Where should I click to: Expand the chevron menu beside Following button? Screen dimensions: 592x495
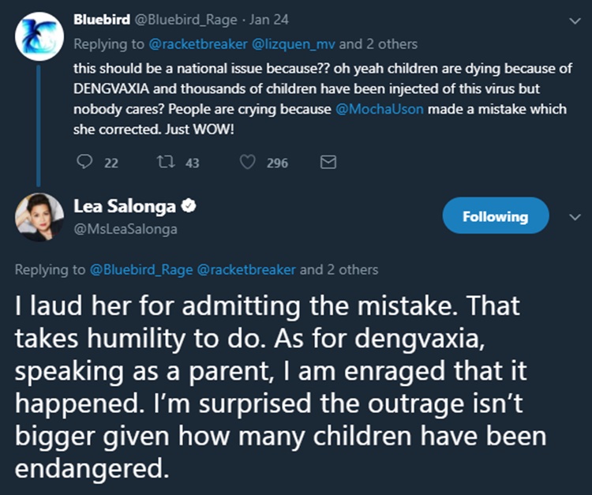point(573,216)
